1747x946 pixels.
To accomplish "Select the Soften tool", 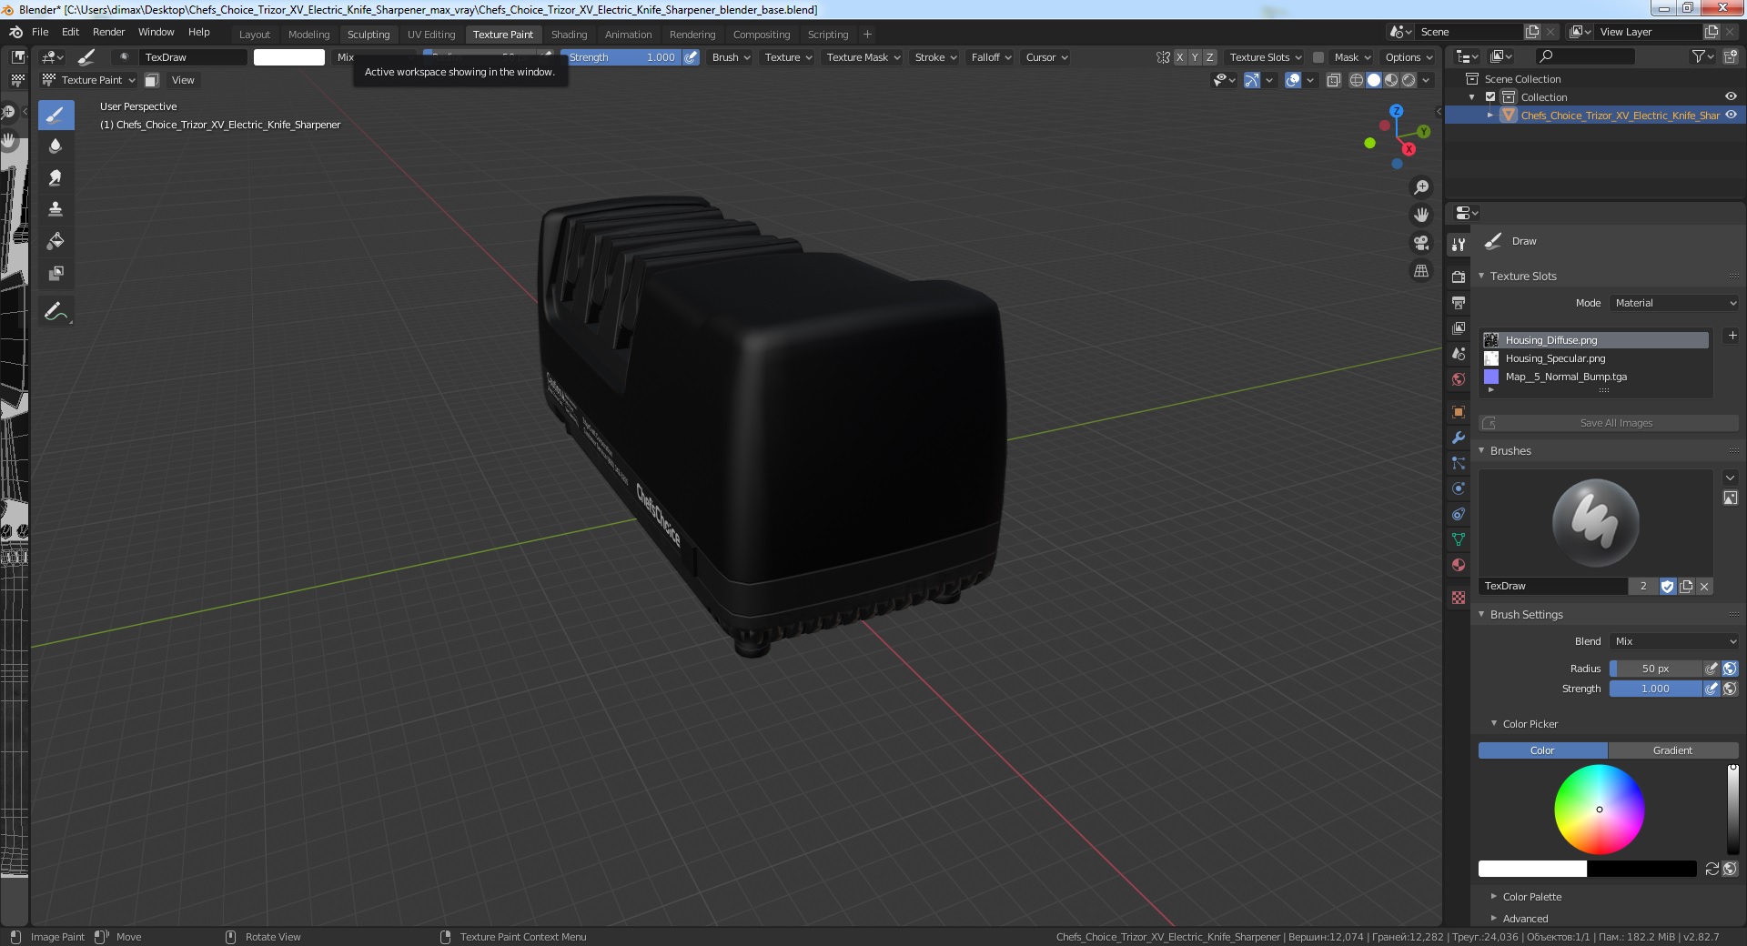I will pyautogui.click(x=56, y=146).
